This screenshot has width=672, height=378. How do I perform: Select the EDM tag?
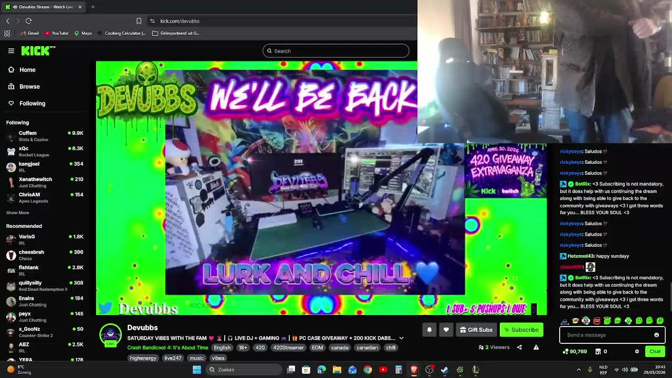point(317,348)
